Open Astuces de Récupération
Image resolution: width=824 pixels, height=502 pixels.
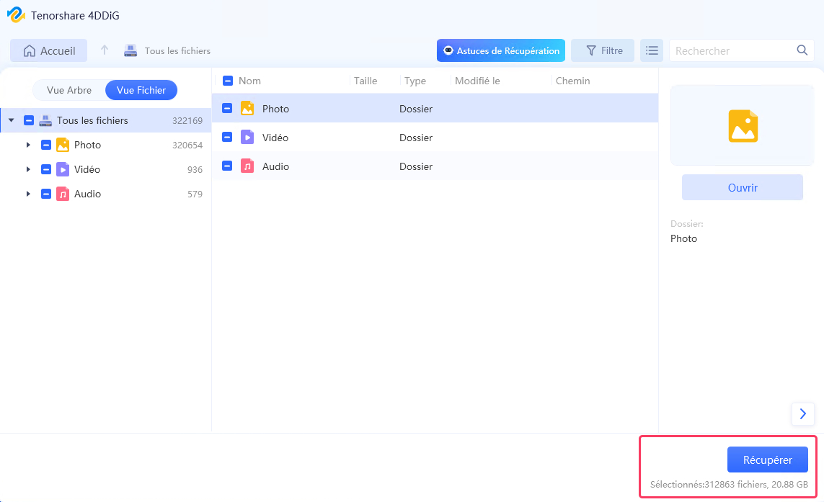tap(500, 50)
